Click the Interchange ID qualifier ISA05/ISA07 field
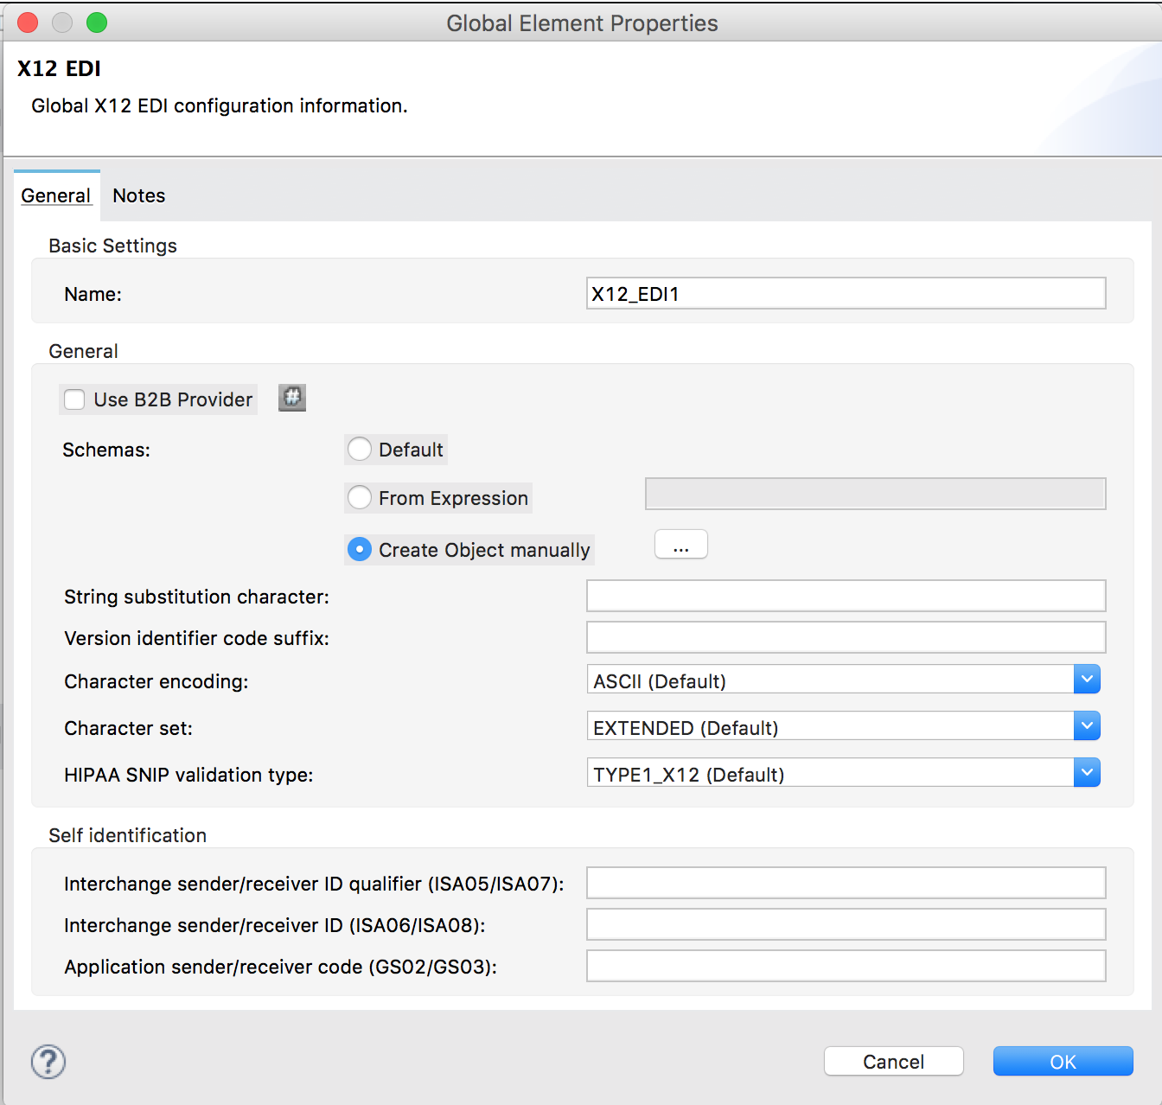 coord(846,883)
